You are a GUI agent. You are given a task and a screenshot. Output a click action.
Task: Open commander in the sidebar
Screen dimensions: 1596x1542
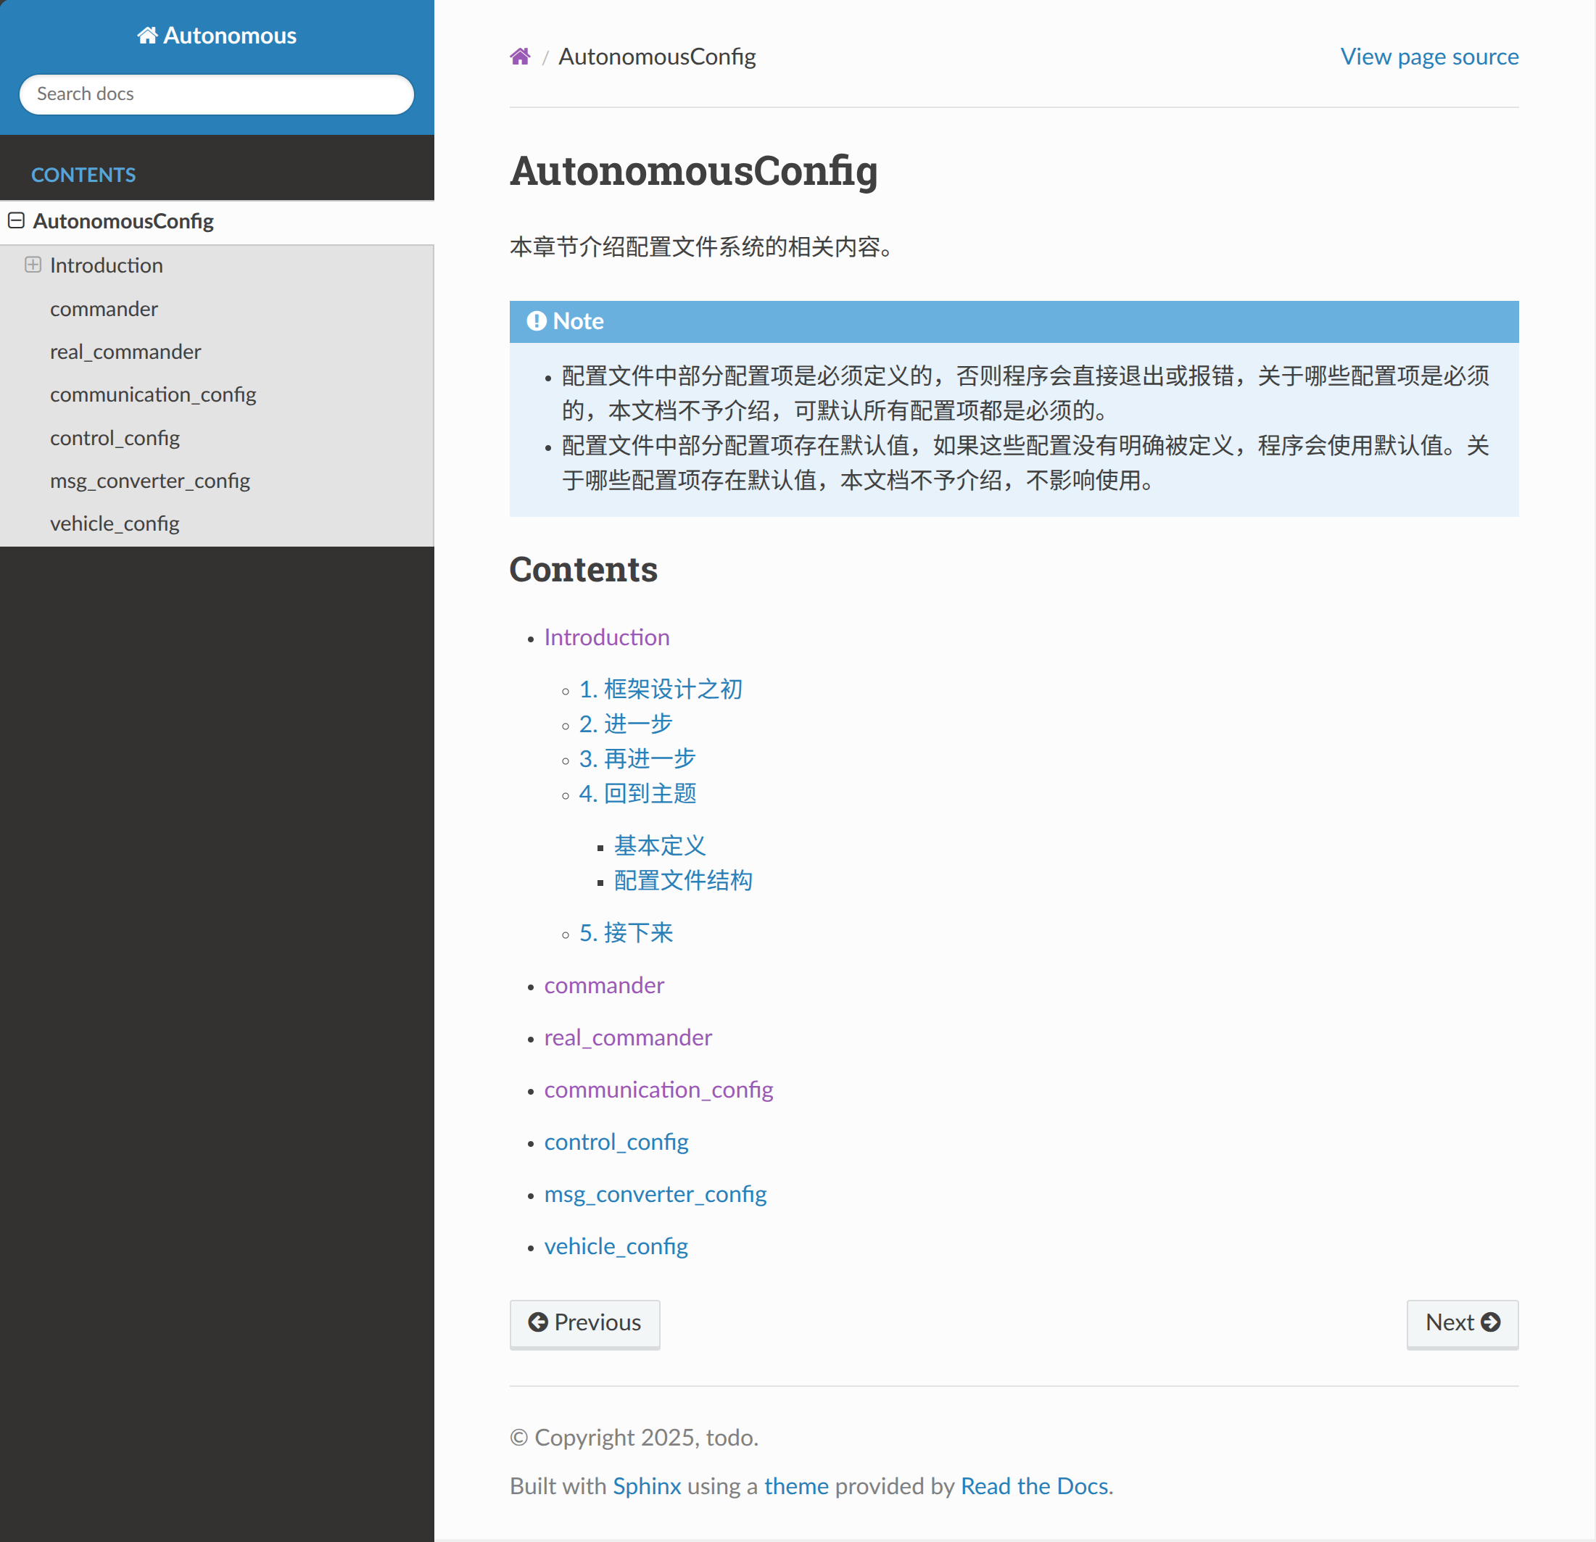[x=104, y=309]
